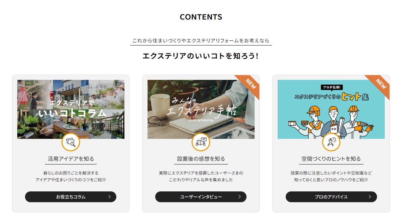Click the chevron arrow on お役立ちコラム button
The image size is (400, 215).
tap(110, 197)
